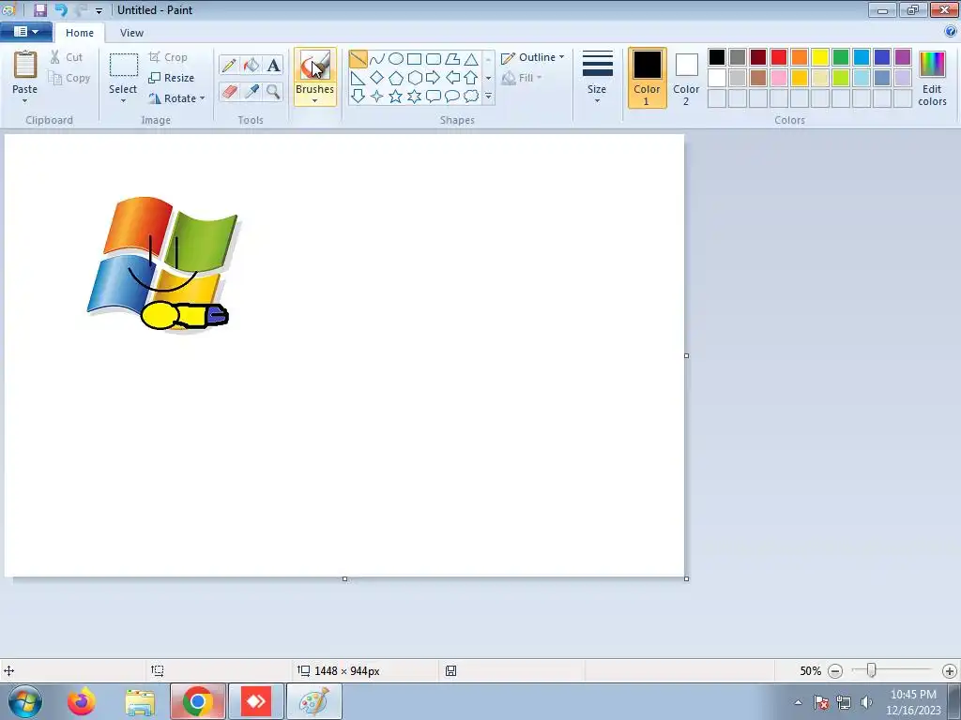
Task: Click the Brushes tool button
Action: (x=315, y=66)
